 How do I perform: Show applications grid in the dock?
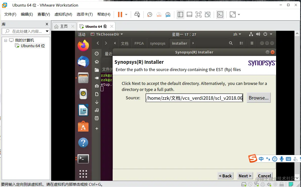(83, 174)
